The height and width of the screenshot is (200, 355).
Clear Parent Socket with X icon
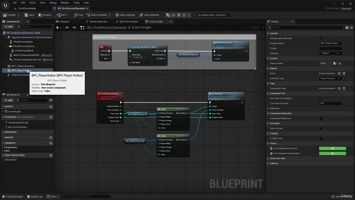click(340, 63)
